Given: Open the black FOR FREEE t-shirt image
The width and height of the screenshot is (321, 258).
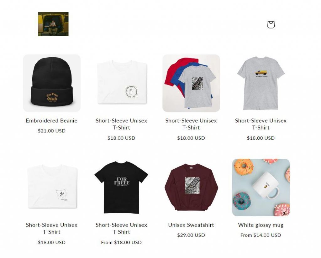Looking at the screenshot, I should tap(121, 188).
